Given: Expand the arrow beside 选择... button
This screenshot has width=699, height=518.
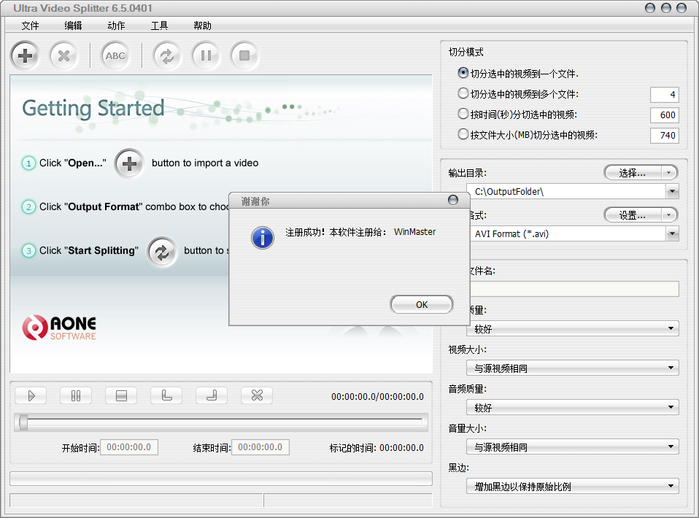Looking at the screenshot, I should pos(668,173).
